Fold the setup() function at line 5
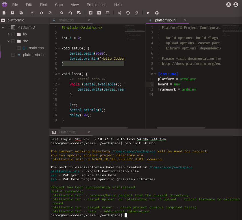 coord(59,48)
